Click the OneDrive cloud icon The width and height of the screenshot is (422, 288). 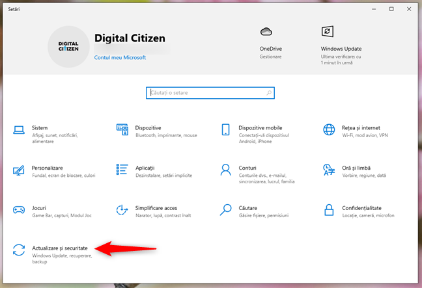[266, 32]
